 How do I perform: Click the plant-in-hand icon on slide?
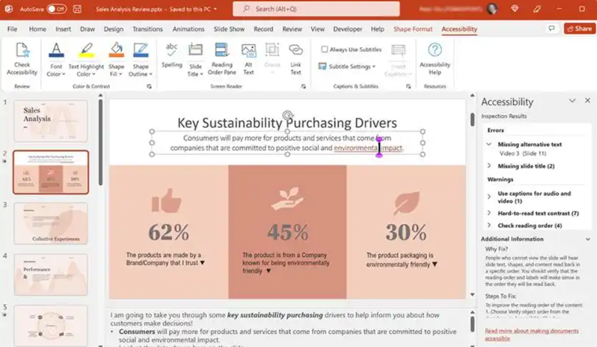pos(287,198)
